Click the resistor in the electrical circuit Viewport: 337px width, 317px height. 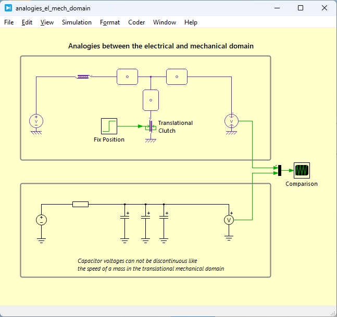(x=80, y=204)
